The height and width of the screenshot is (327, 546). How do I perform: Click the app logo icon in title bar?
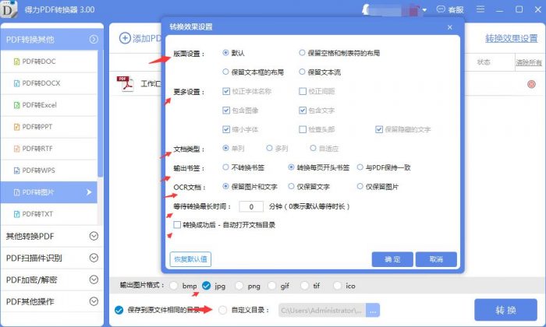9,9
